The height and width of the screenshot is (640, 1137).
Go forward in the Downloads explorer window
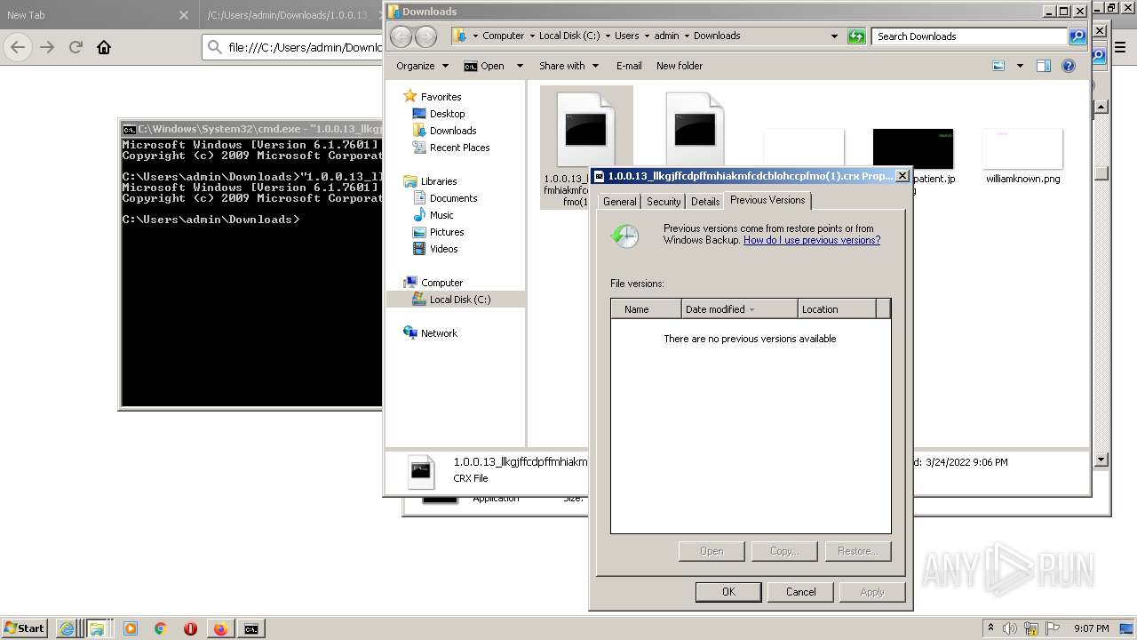pyautogui.click(x=426, y=36)
